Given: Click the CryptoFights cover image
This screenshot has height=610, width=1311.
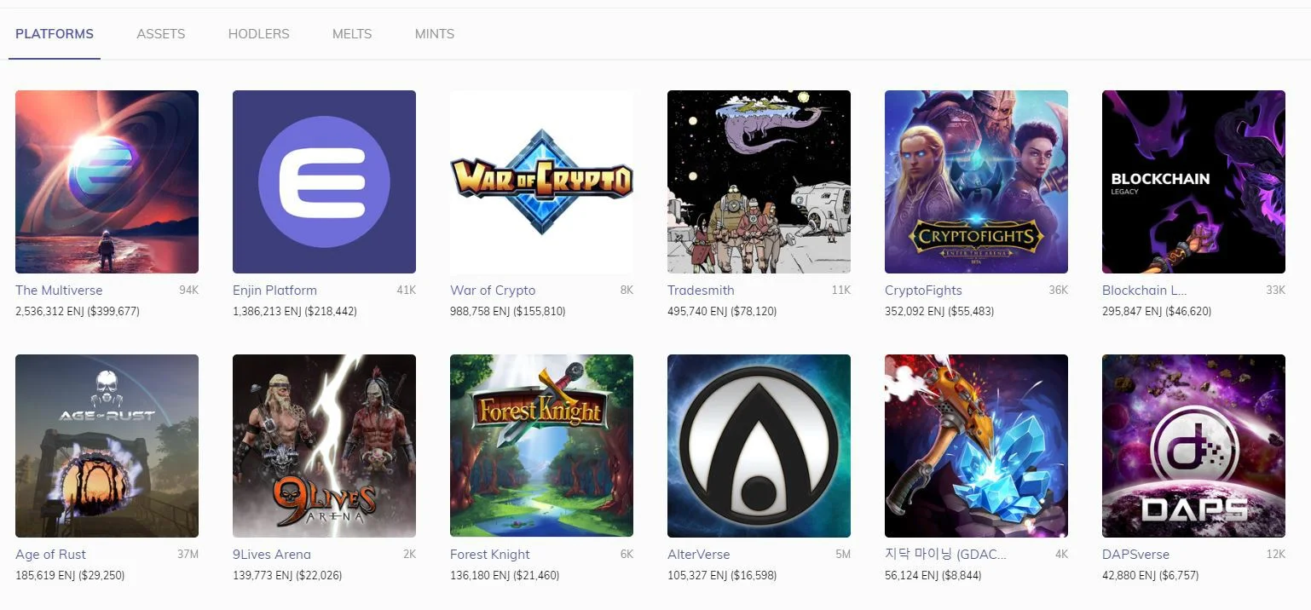Looking at the screenshot, I should click(x=976, y=181).
